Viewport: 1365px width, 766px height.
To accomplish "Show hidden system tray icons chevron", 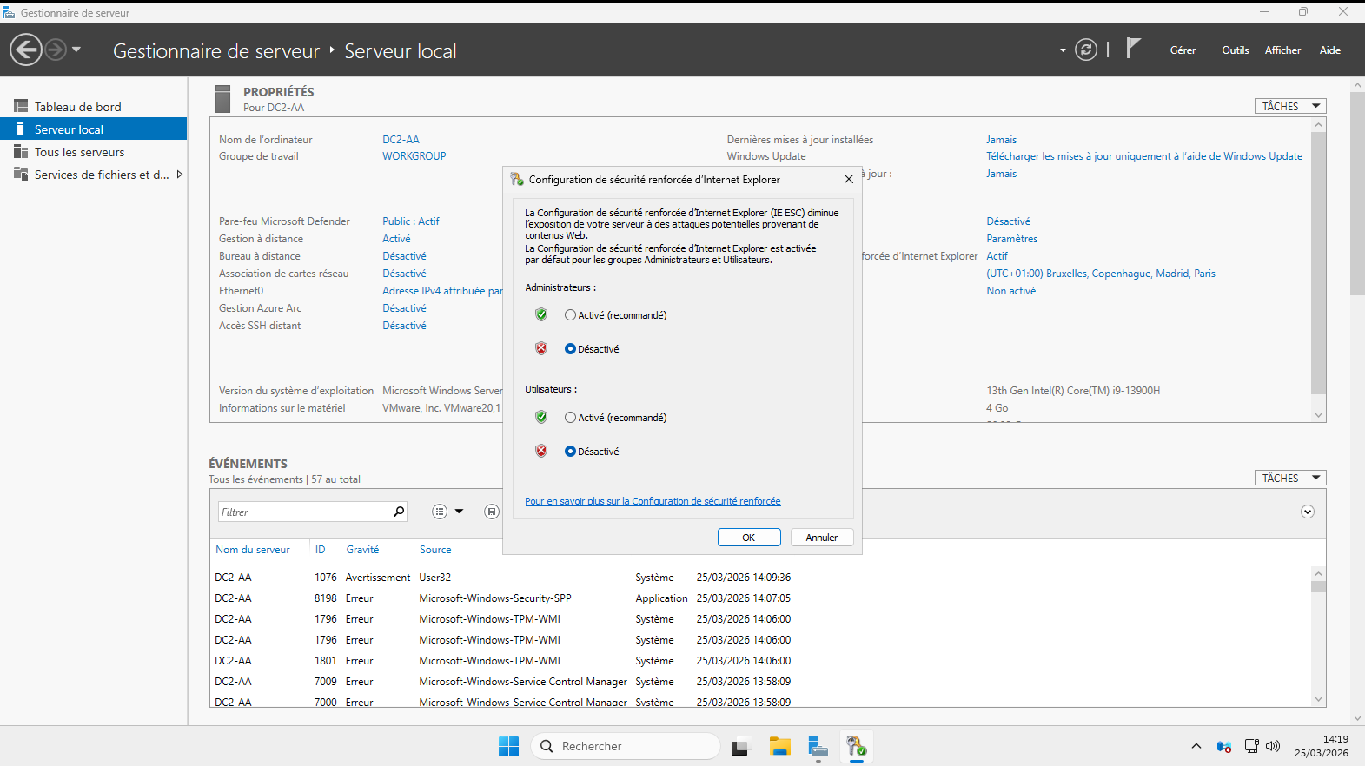I will click(1196, 746).
